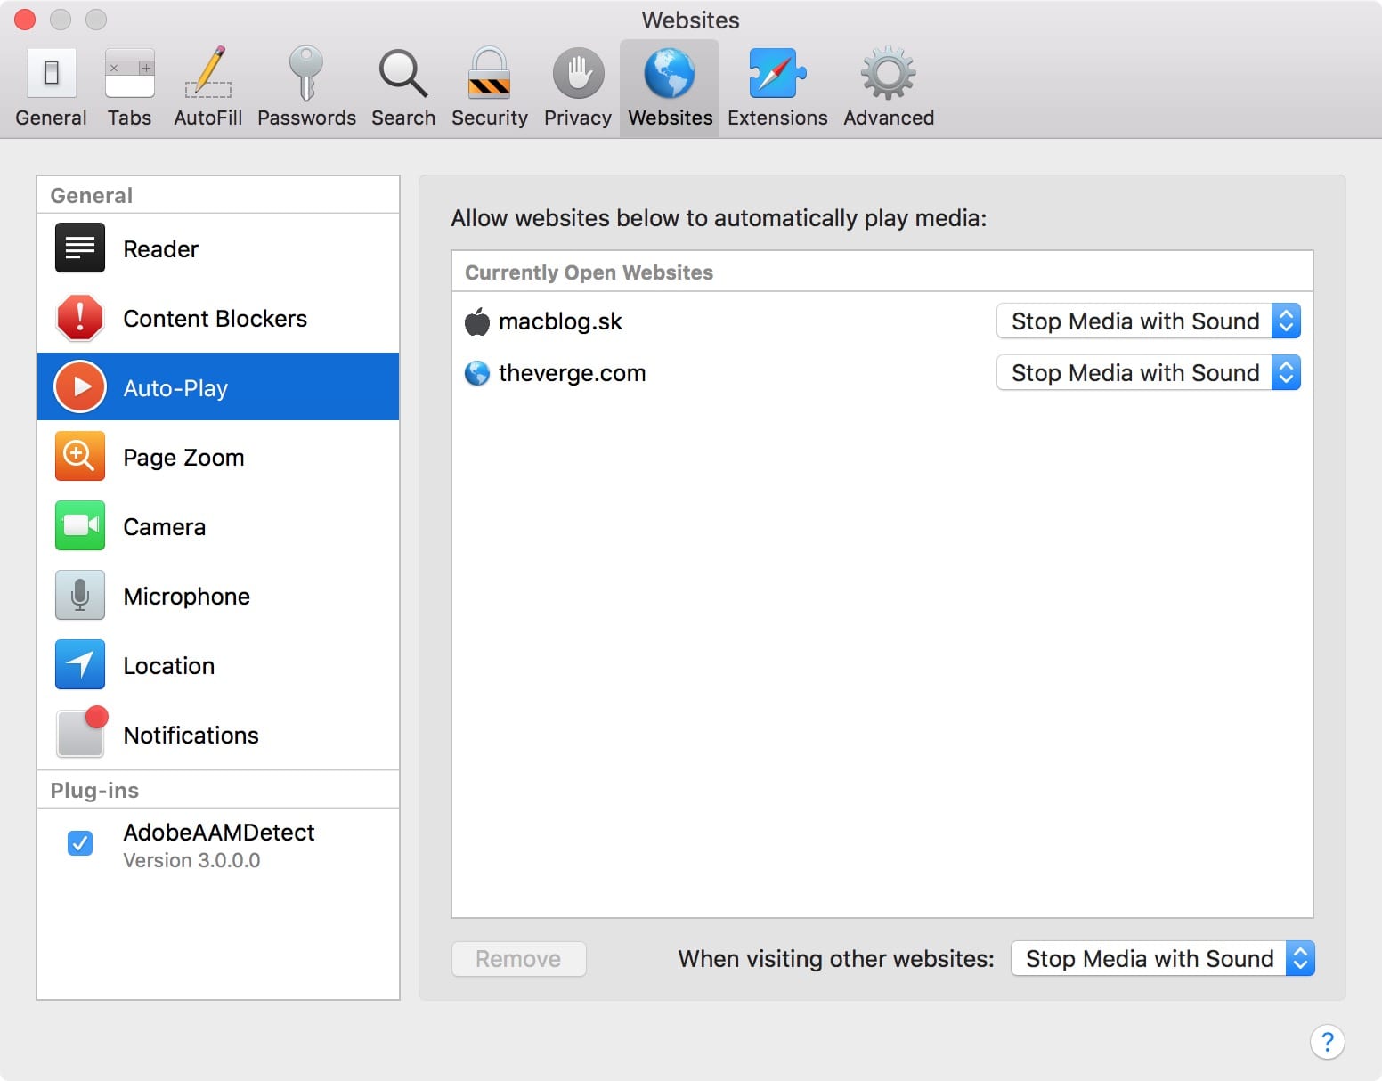This screenshot has width=1382, height=1081.
Task: Select Notifications in the sidebar
Action: pos(218,735)
